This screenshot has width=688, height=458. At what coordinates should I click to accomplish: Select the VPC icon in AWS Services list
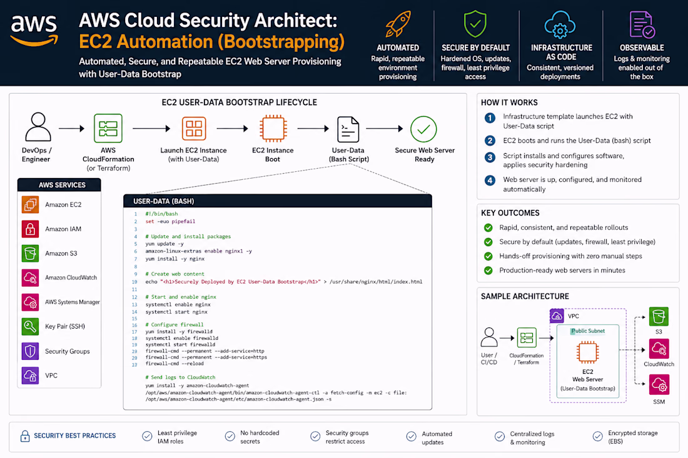click(x=30, y=376)
